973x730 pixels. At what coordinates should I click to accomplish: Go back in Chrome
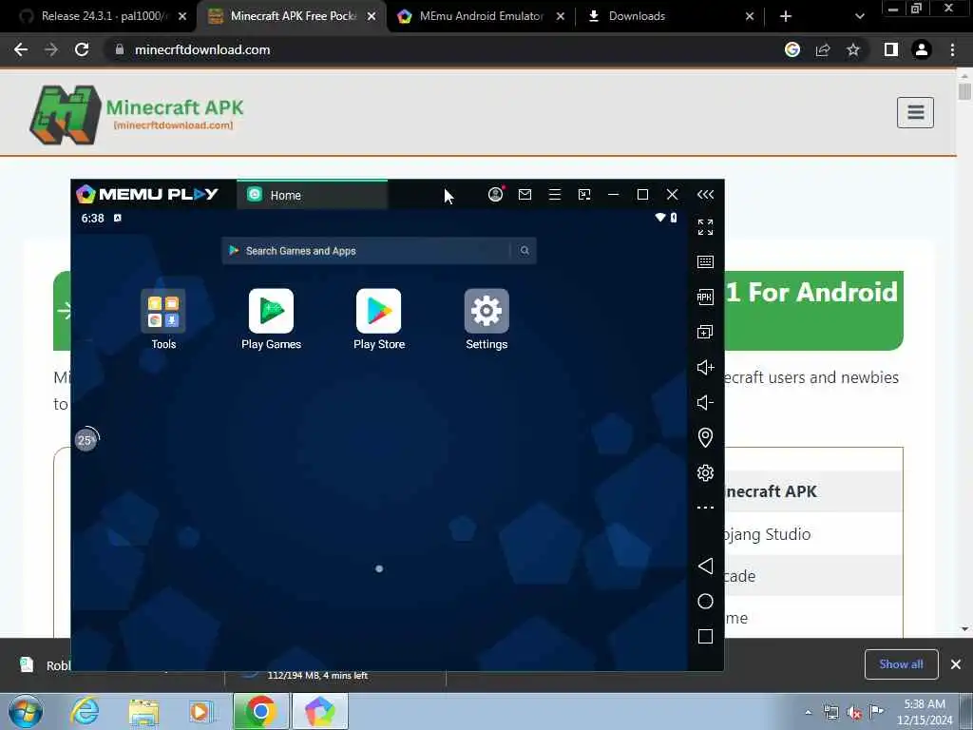tap(21, 49)
